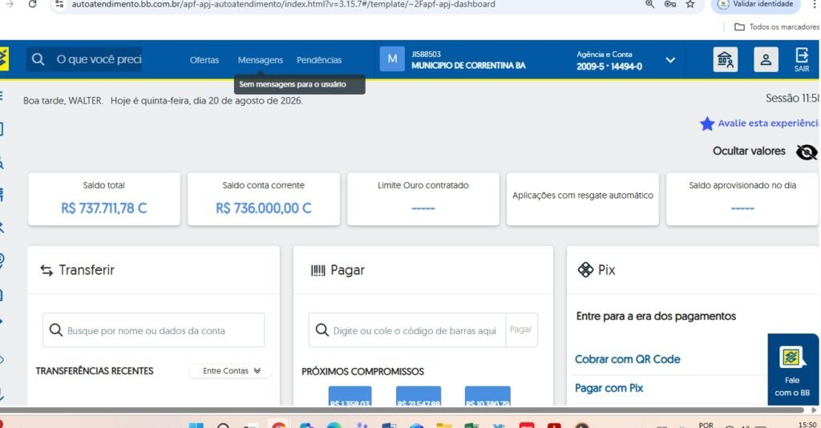Viewport: 821px width, 428px height.
Task: Click the browser address bar URL
Action: tap(283, 4)
